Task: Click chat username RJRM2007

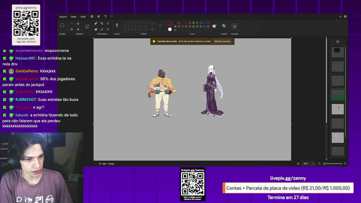Action: tap(26, 100)
